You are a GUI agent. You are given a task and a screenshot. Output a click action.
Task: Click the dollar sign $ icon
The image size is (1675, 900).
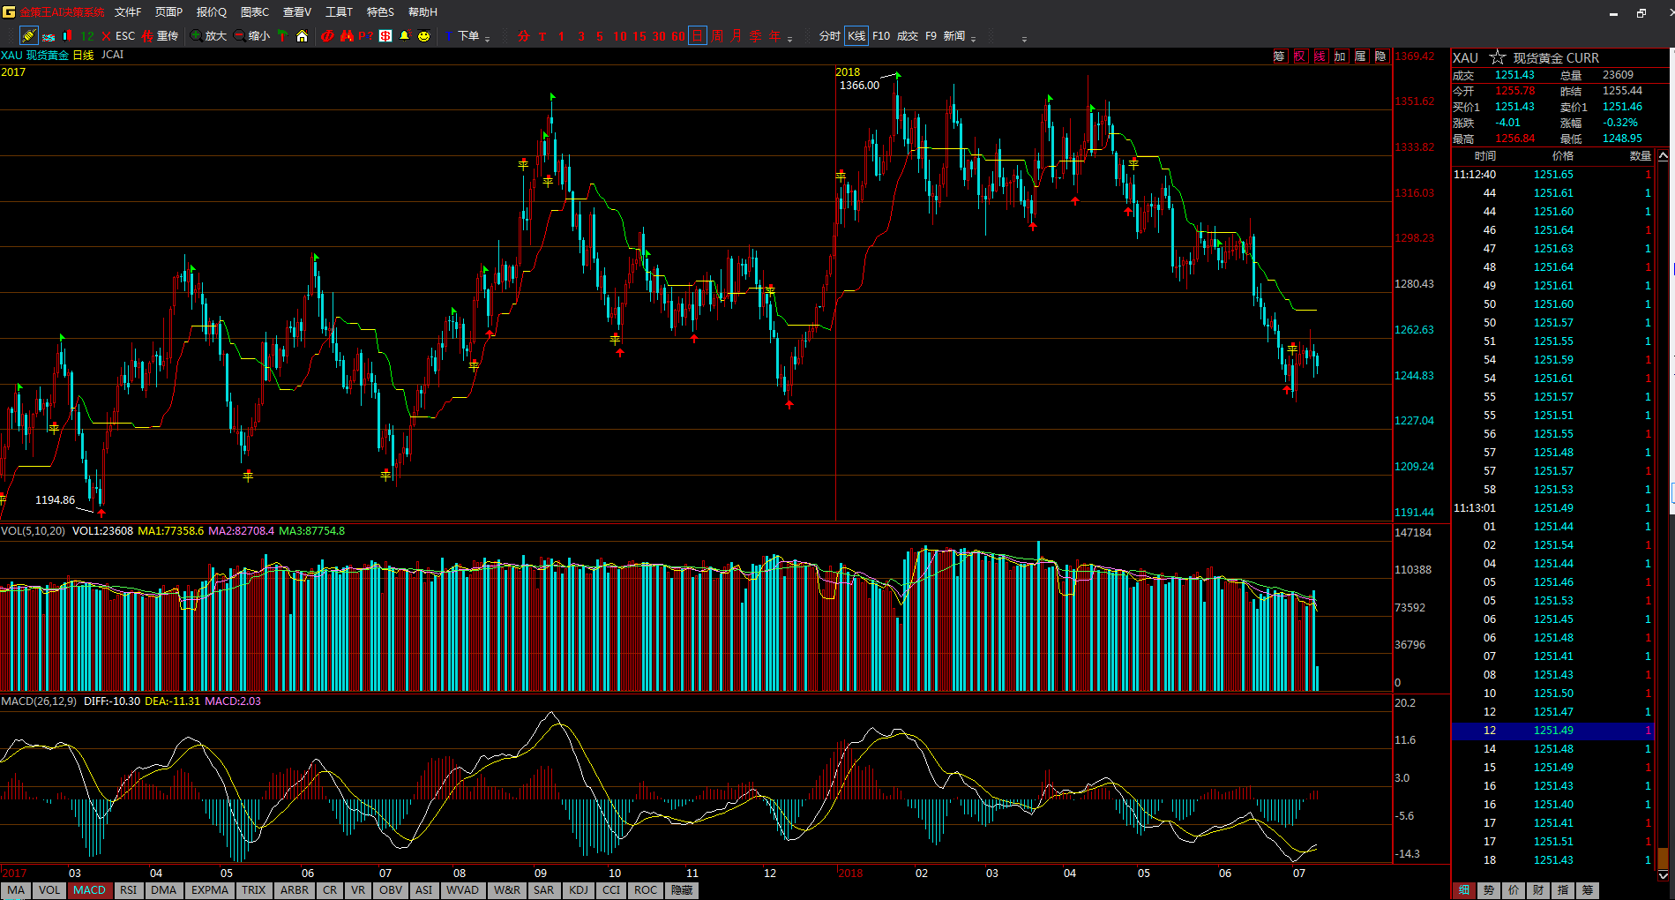click(x=385, y=36)
